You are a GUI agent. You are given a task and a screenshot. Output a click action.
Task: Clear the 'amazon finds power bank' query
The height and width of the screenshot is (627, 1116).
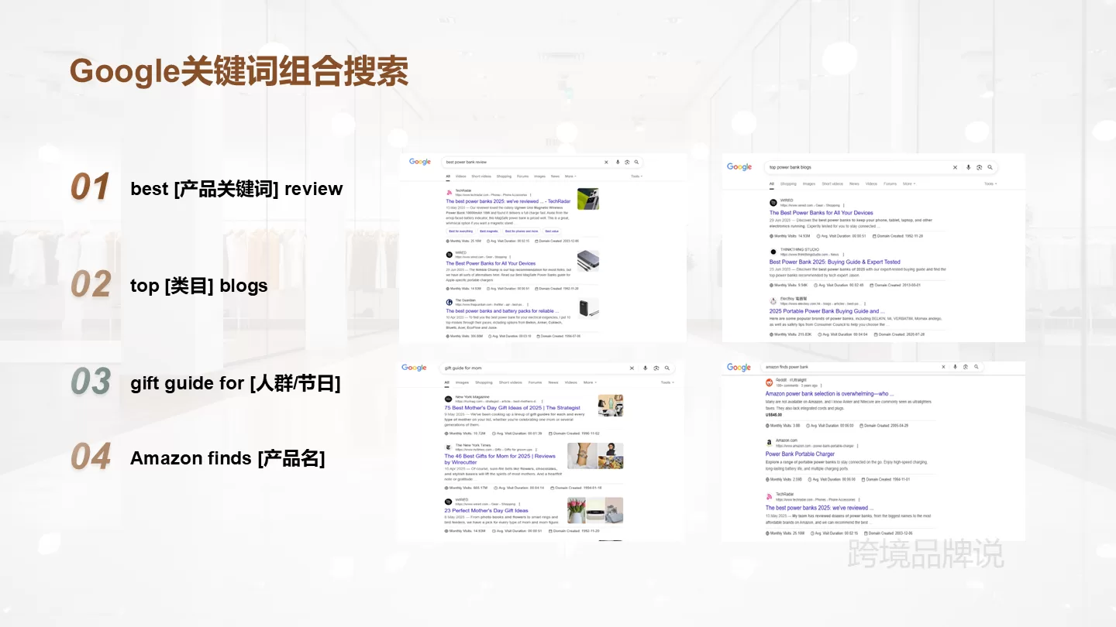[x=943, y=367]
